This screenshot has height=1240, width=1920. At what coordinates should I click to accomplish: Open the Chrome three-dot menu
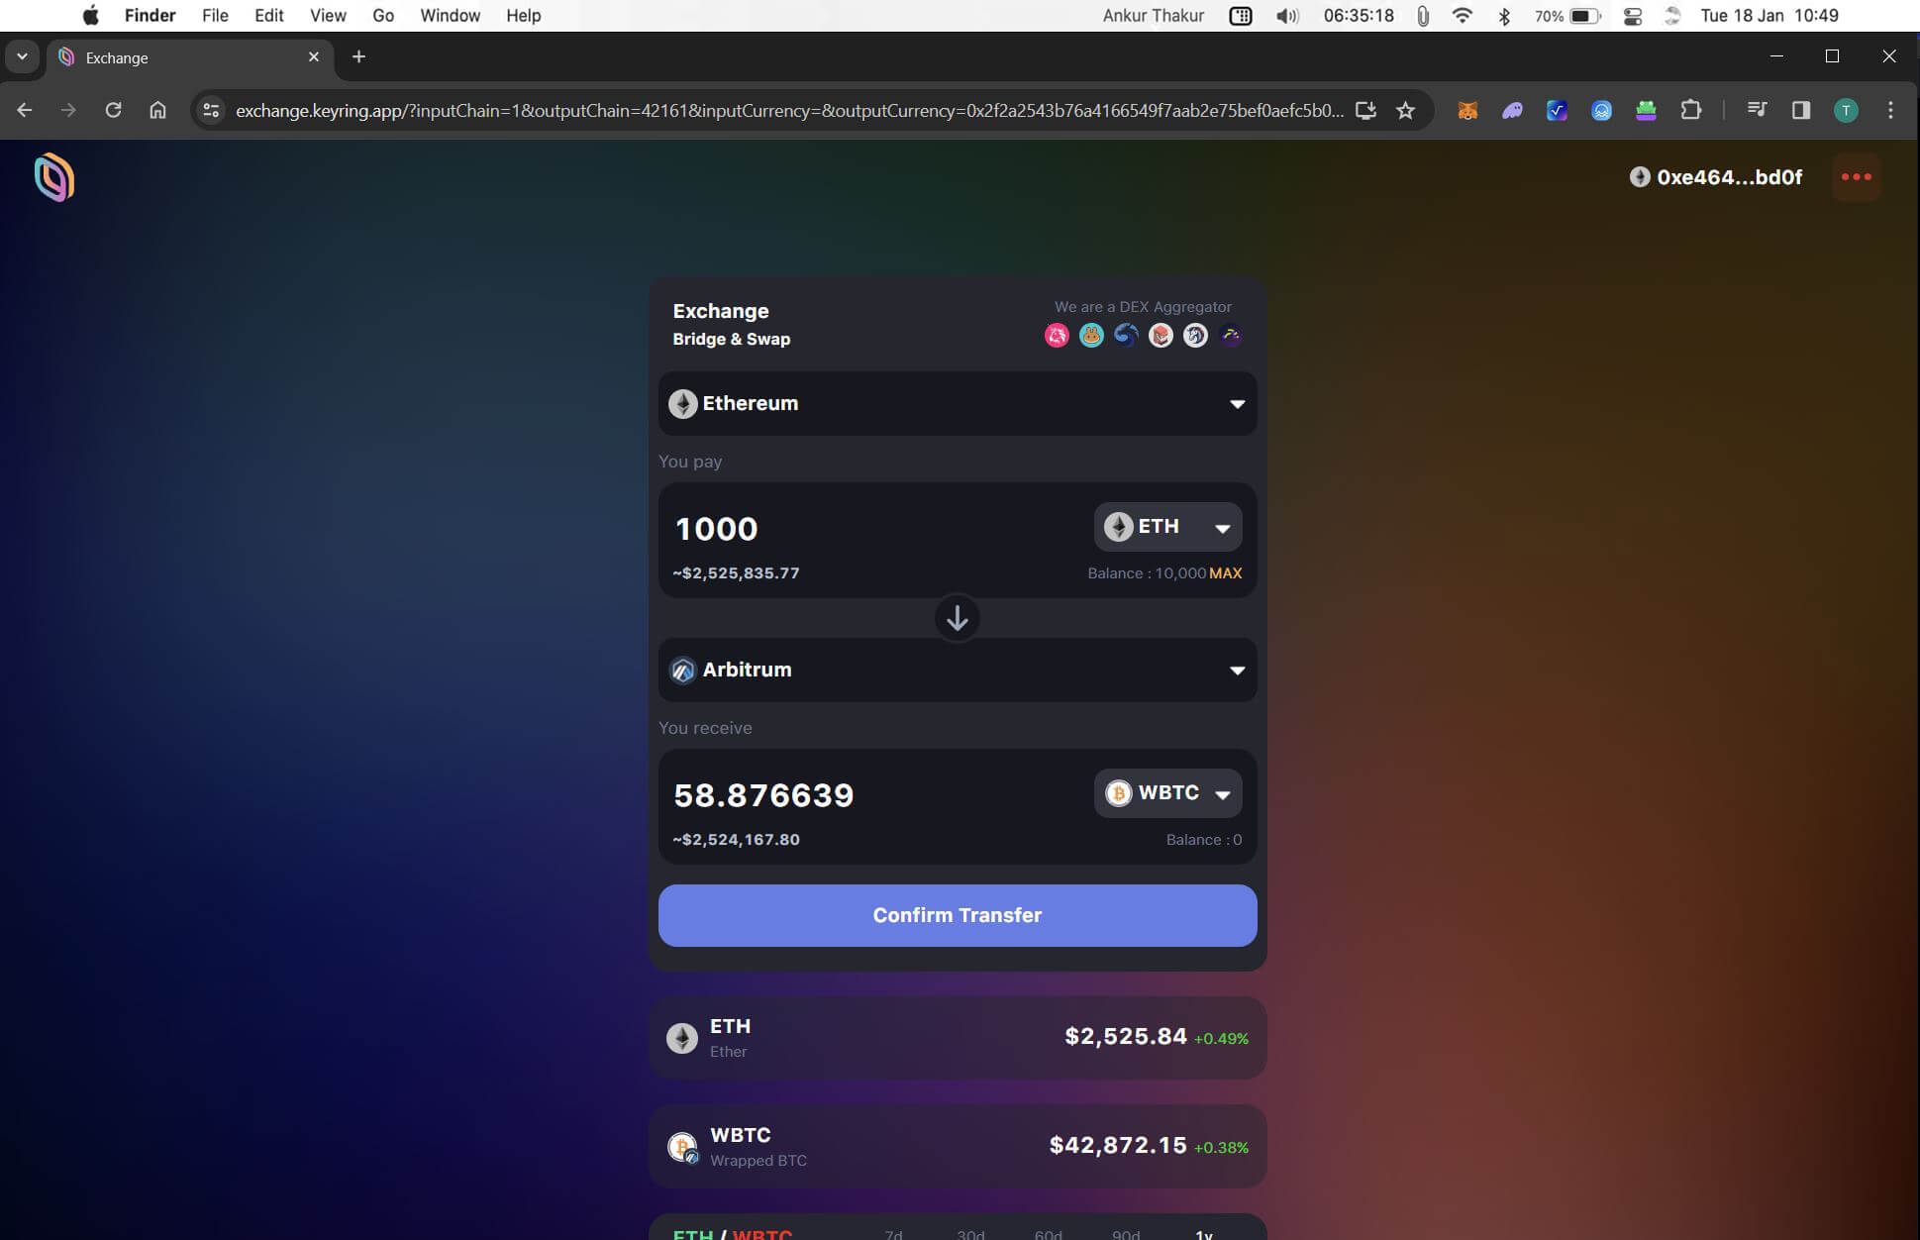coord(1890,110)
